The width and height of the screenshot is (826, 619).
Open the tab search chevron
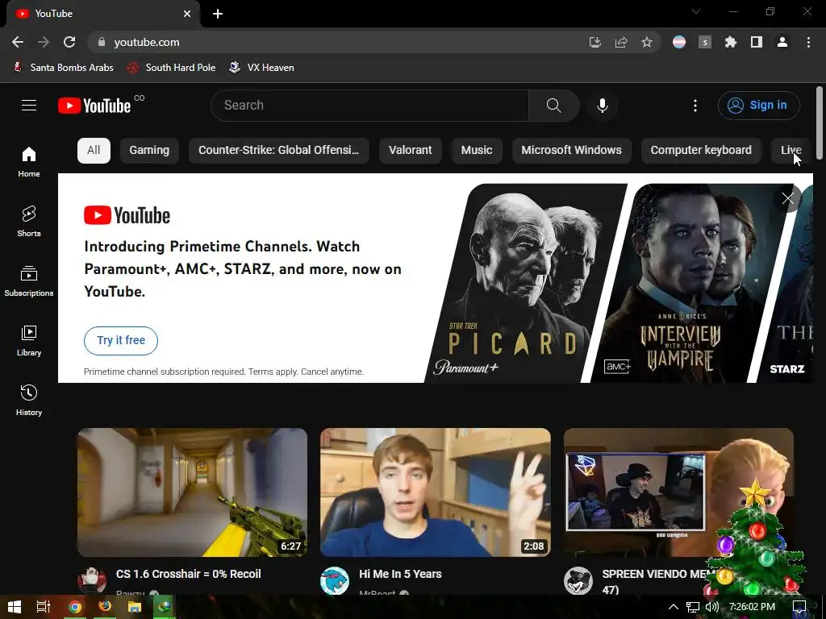click(696, 11)
